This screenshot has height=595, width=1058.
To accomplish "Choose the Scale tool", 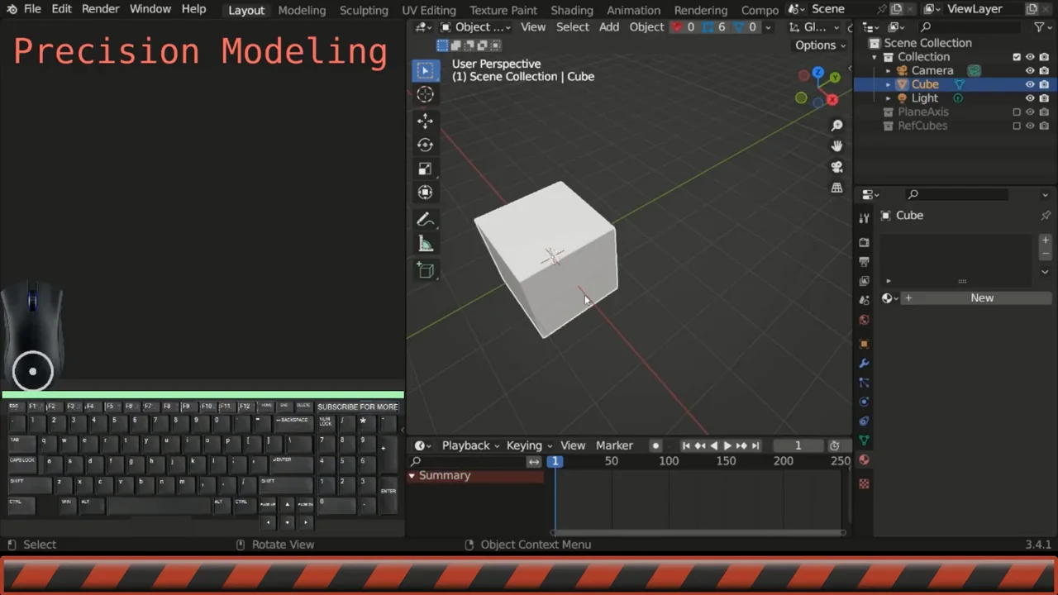I will [425, 169].
